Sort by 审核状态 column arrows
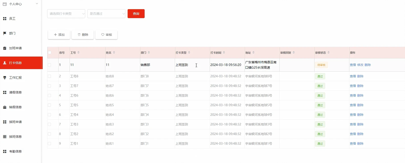Screen dimensions: 405x163 (329, 52)
